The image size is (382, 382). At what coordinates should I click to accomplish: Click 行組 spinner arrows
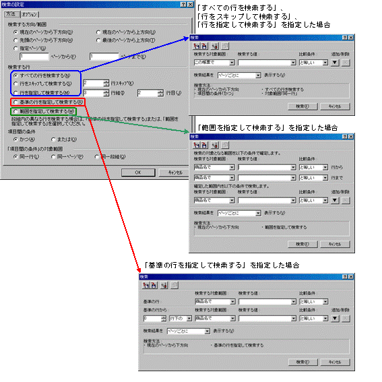point(106,93)
